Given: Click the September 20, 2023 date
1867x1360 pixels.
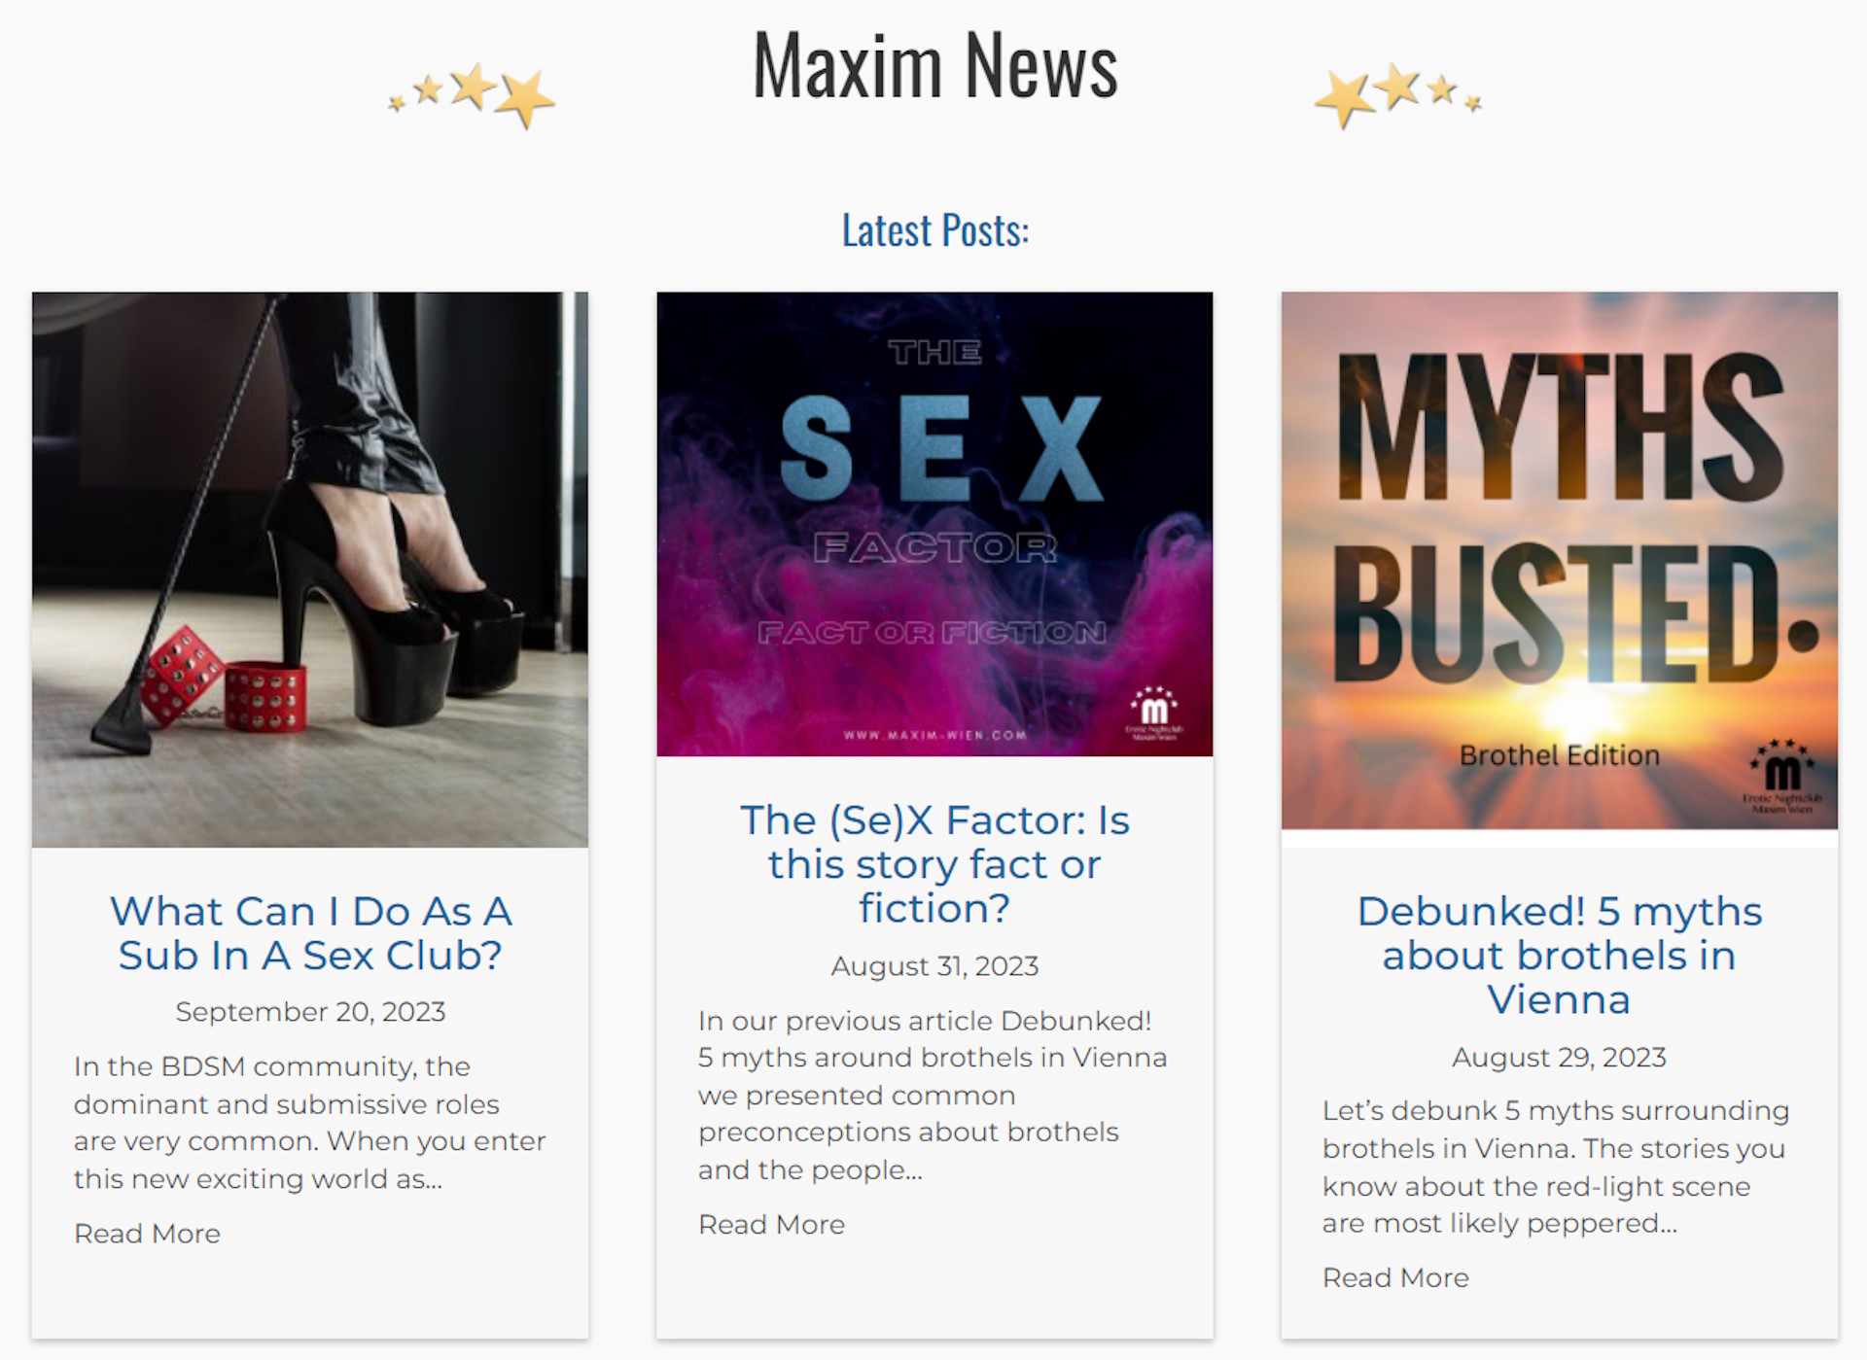Looking at the screenshot, I should click(310, 1012).
